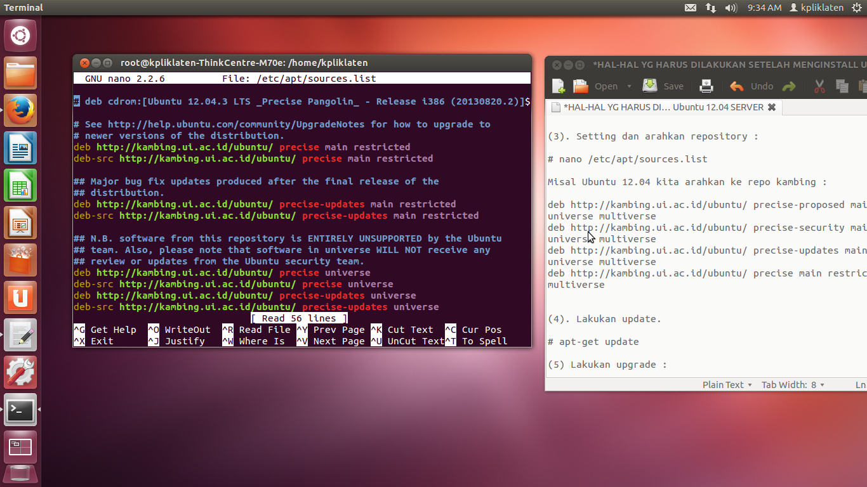Screen dimensions: 867x487
Task: Open the kpliklaten user menu
Action: 816,8
